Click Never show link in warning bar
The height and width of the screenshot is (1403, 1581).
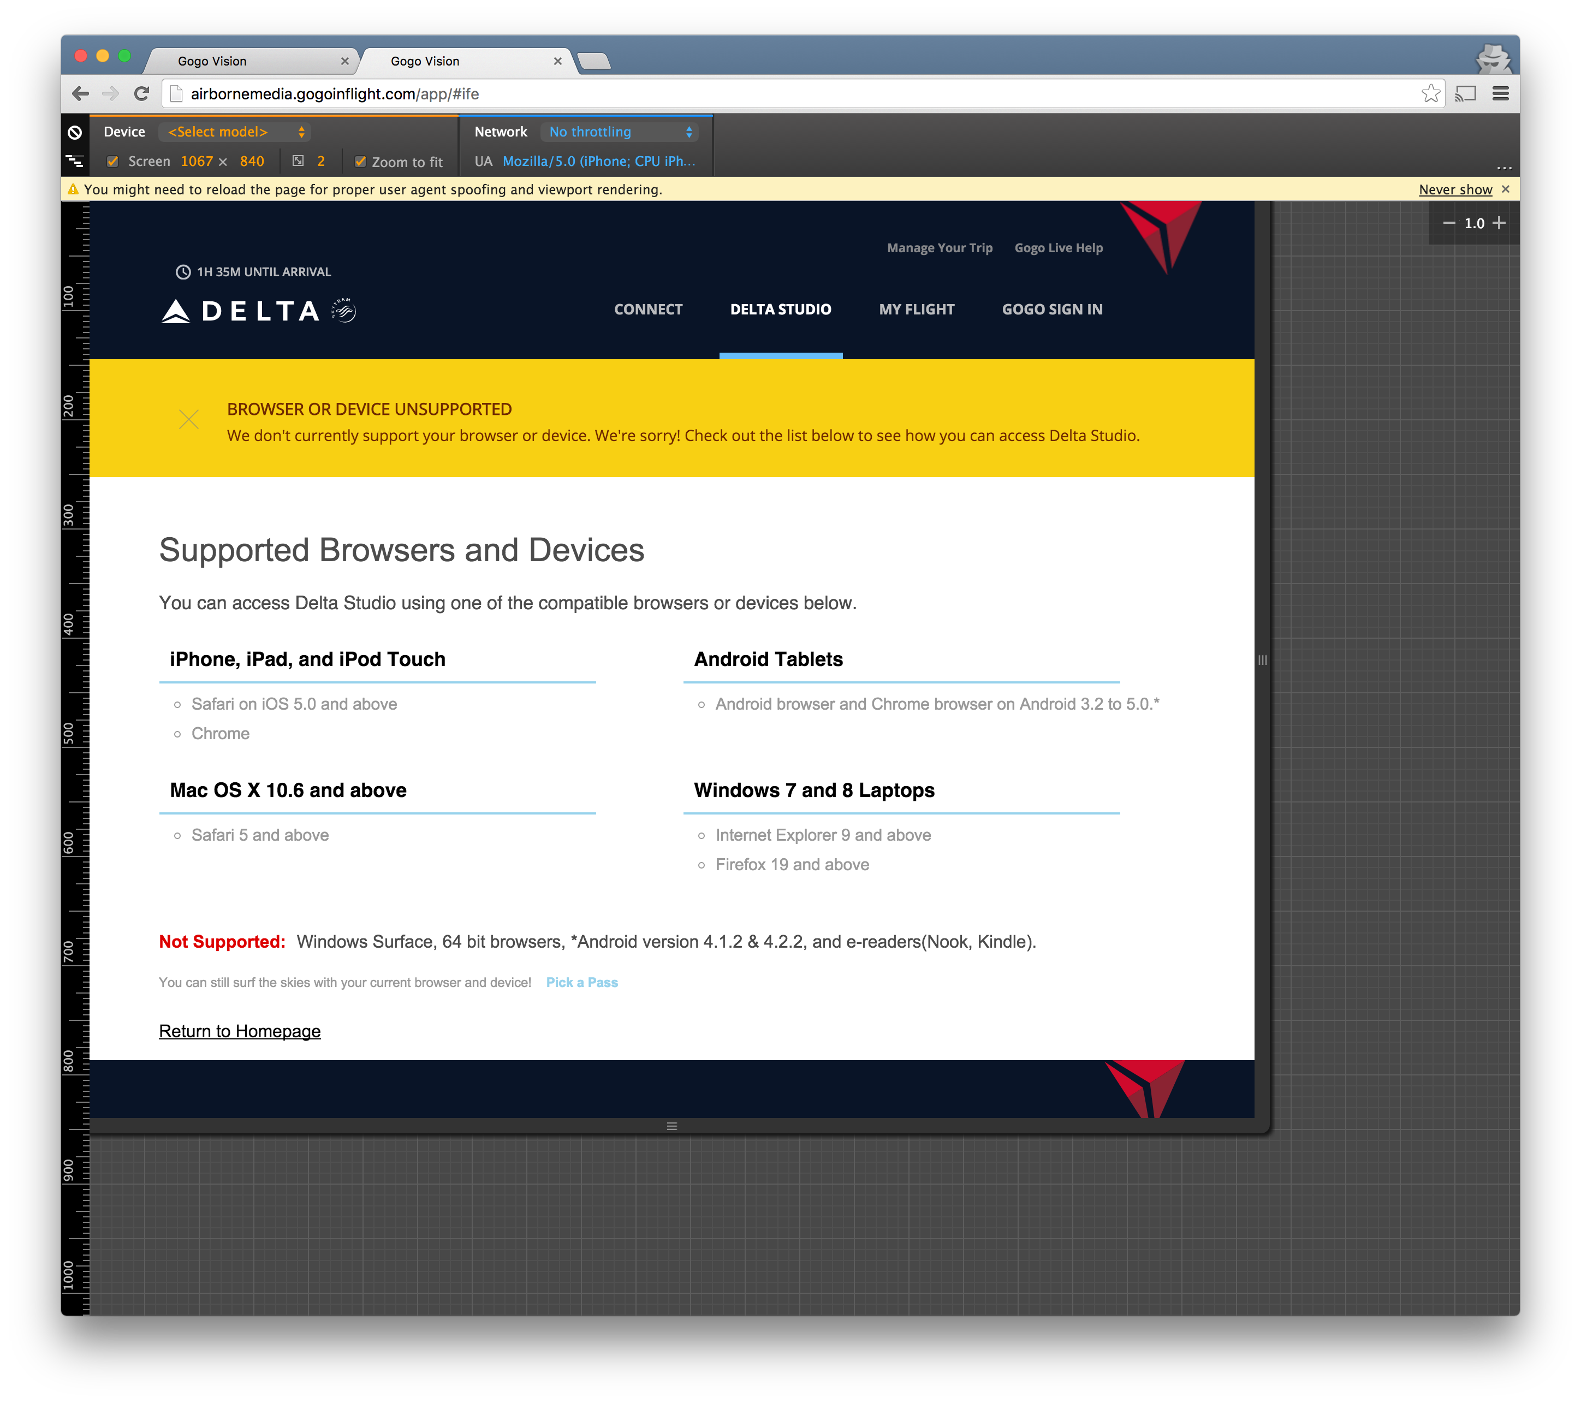click(x=1455, y=189)
